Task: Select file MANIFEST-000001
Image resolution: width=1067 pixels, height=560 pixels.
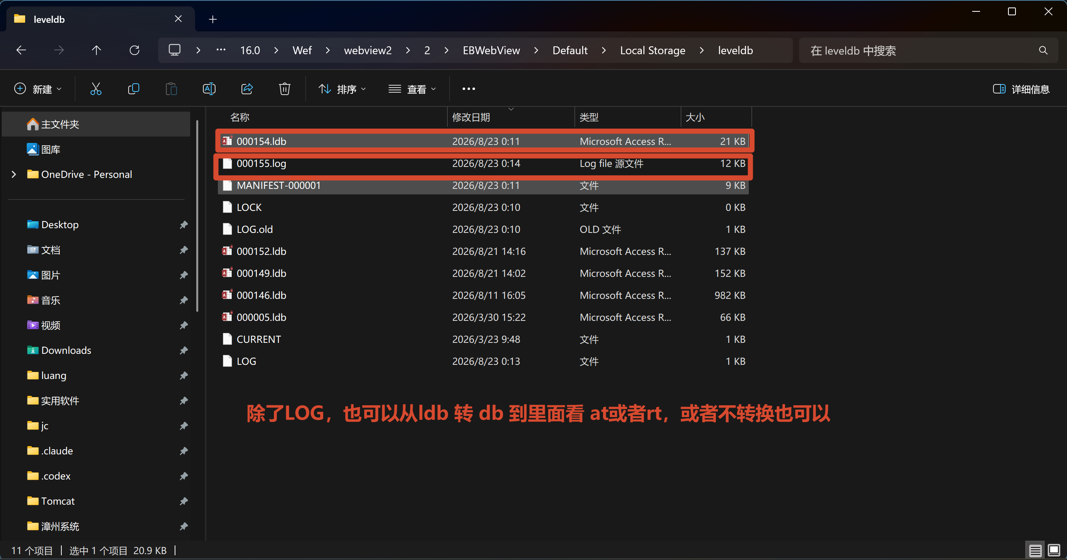Action: [x=483, y=185]
